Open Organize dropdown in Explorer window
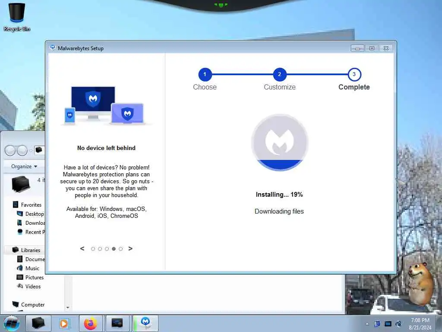Screen dimensions: 442x332 point(24,166)
